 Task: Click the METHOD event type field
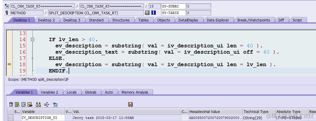[27, 13]
